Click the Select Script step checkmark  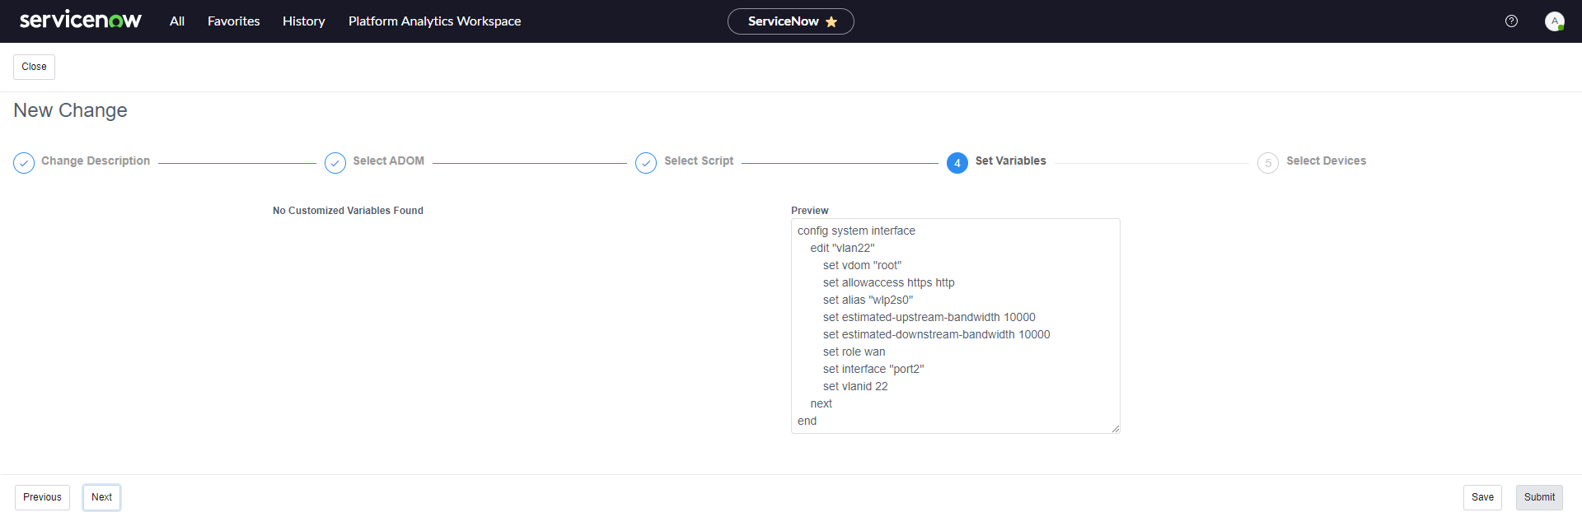click(x=646, y=163)
